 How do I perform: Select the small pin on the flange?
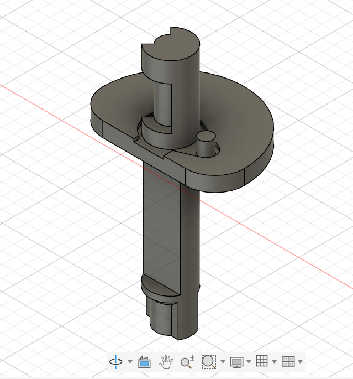coord(206,146)
